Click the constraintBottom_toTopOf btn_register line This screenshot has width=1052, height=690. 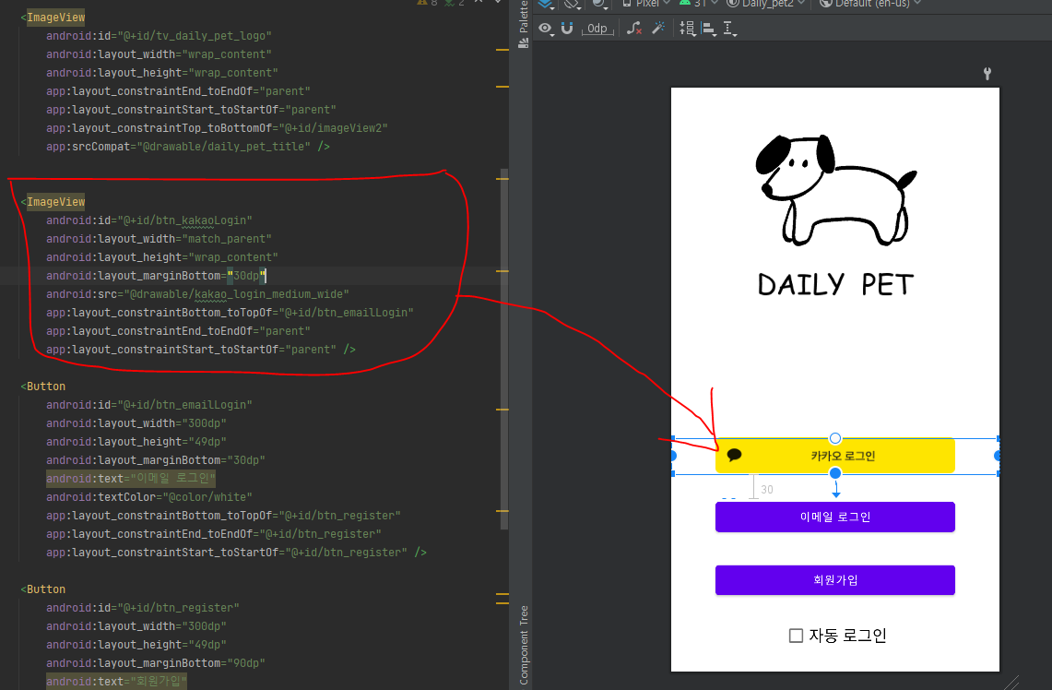coord(223,516)
